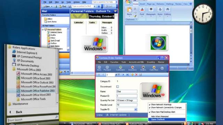Click Name field containing Chai

(x=127, y=91)
